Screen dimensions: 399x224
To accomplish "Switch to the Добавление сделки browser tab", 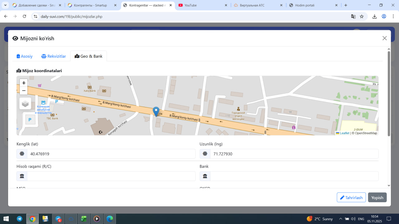I will 37,5.
